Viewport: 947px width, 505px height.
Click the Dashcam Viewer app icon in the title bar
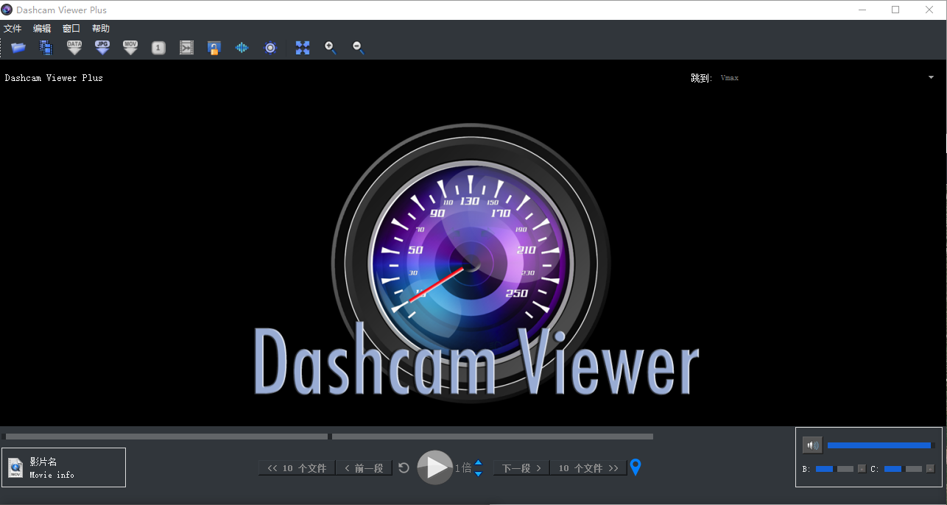(x=7, y=10)
